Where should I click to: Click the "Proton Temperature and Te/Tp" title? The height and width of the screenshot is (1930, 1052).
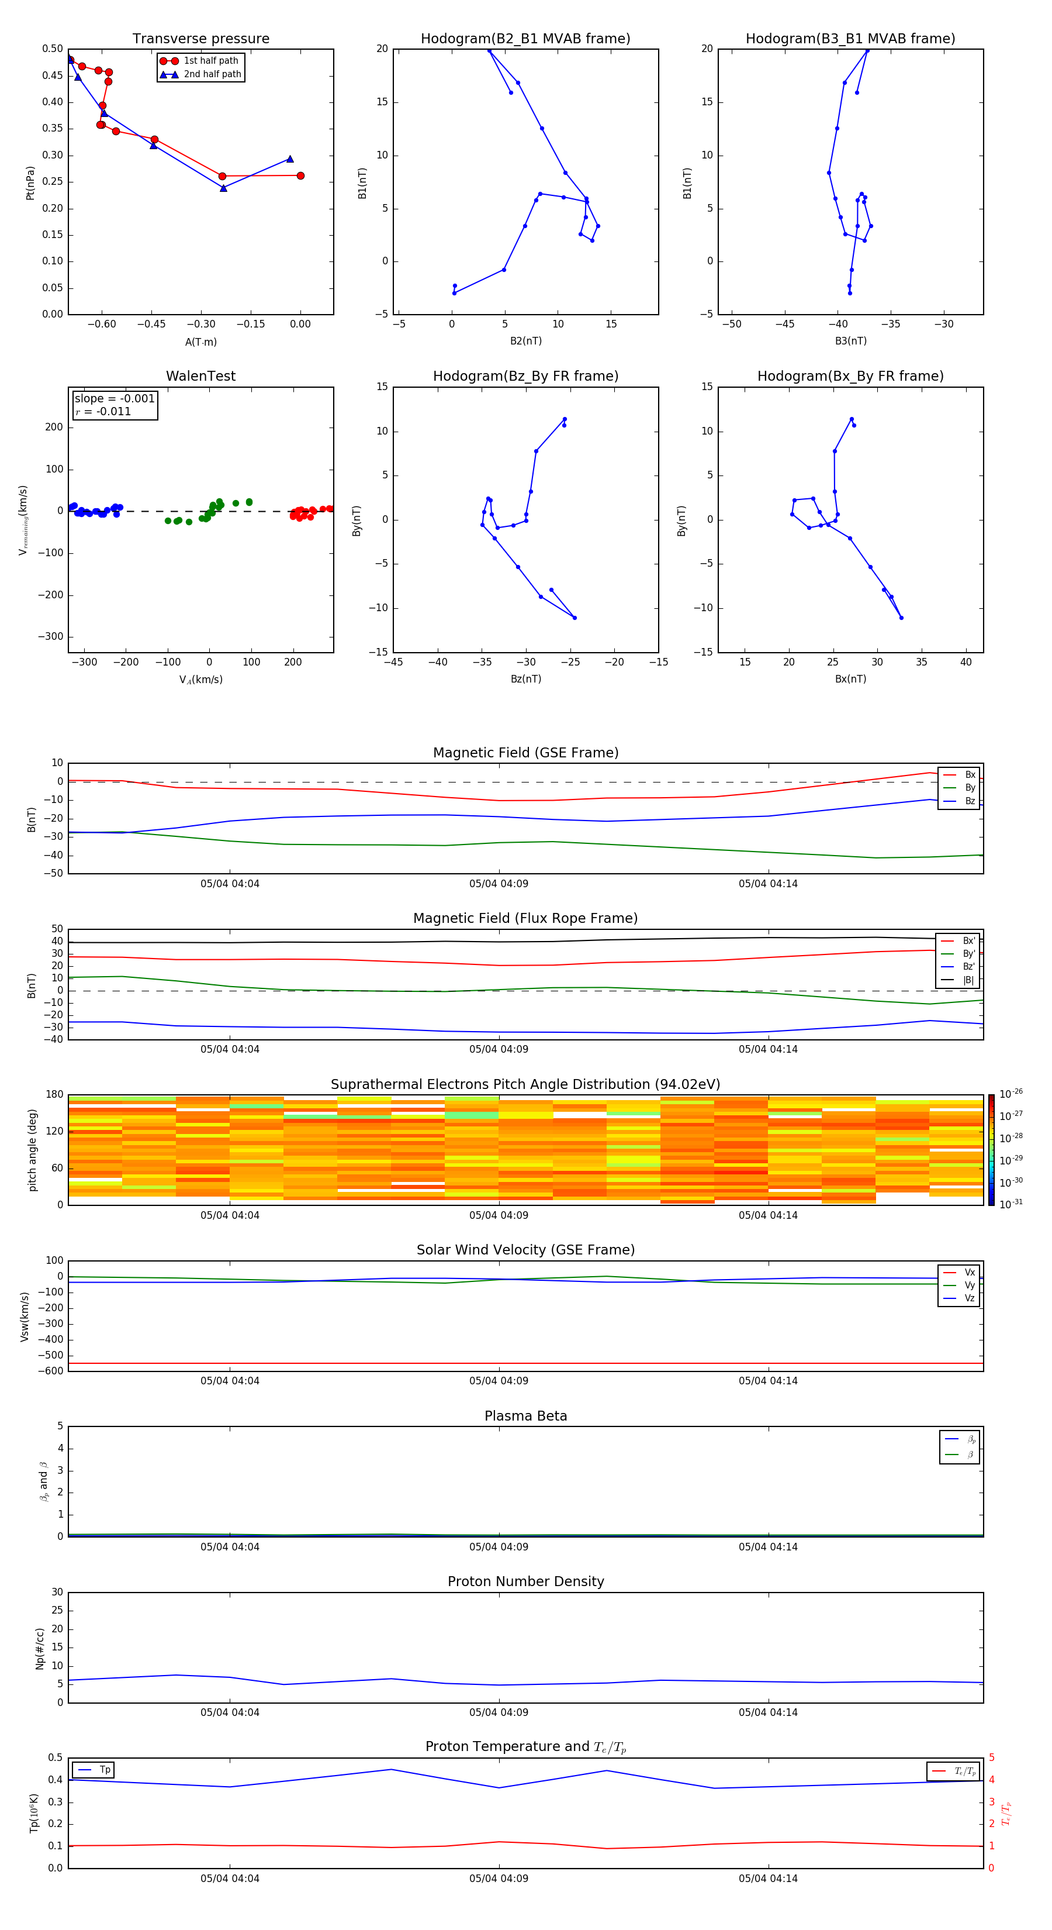pyautogui.click(x=525, y=1747)
